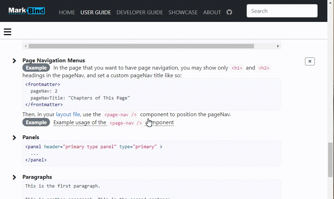Click the Paragraphs heading

[x=37, y=177]
